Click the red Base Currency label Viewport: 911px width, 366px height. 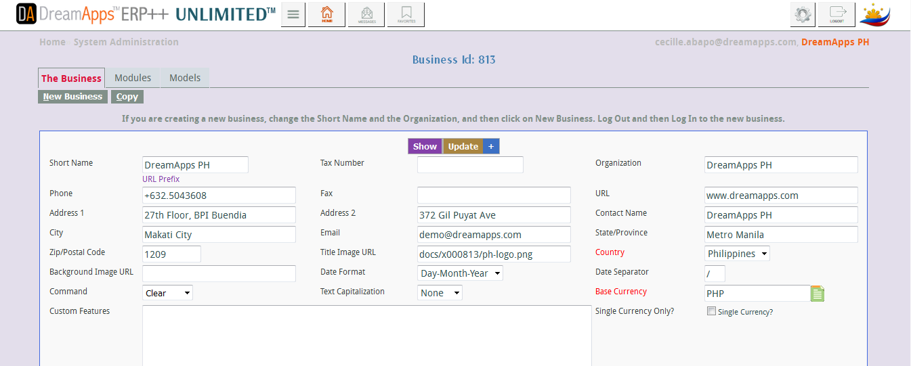pyautogui.click(x=621, y=292)
